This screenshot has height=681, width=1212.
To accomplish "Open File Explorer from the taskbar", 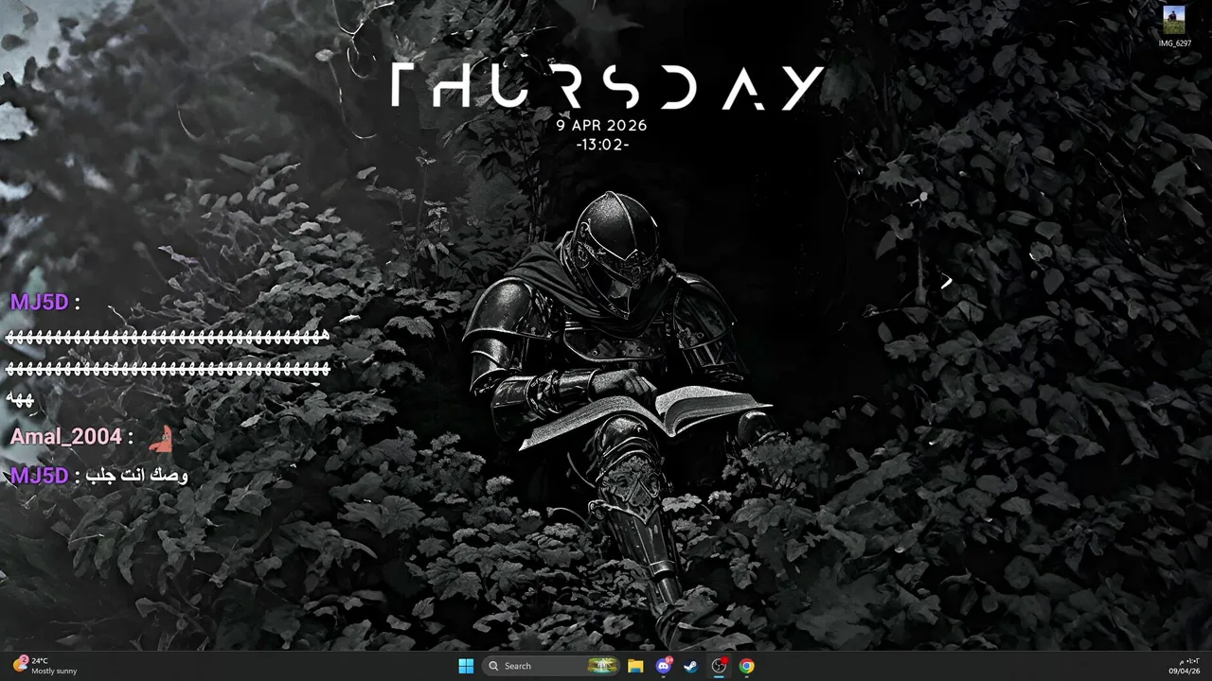I will 635,666.
